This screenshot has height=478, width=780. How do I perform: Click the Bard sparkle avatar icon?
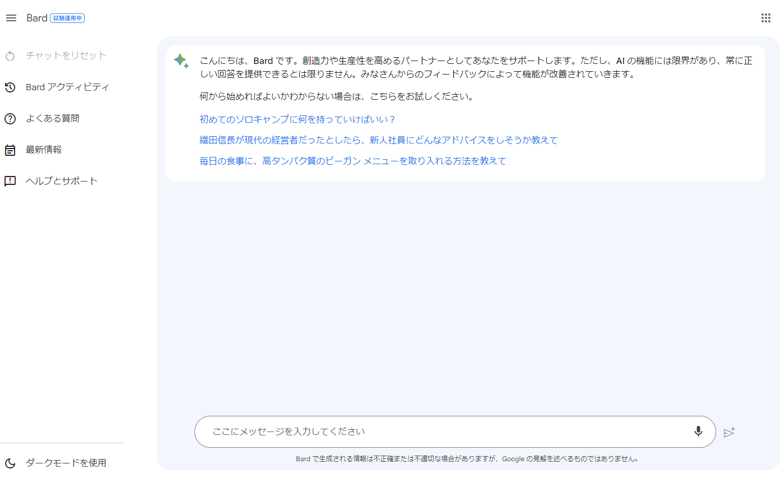pyautogui.click(x=181, y=61)
